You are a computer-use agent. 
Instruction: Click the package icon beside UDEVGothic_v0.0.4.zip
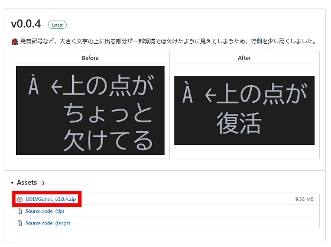tap(20, 199)
